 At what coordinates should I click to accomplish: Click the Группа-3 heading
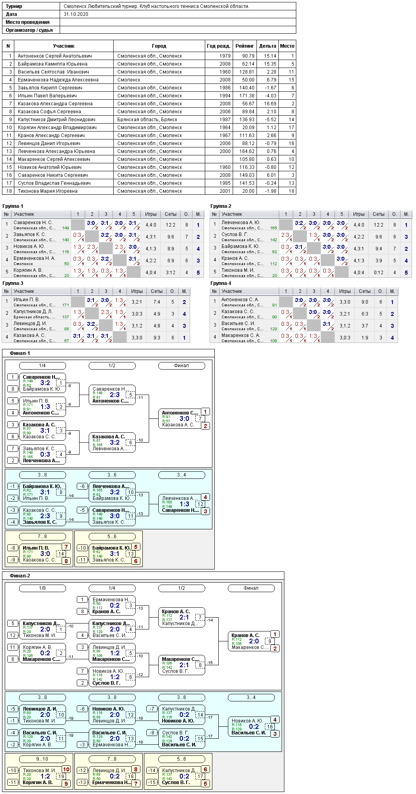[x=13, y=283]
